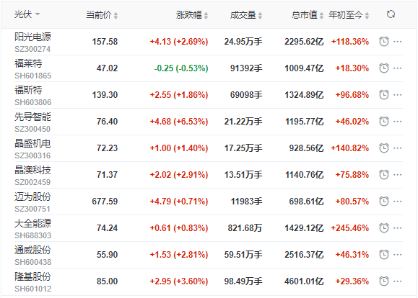Expand the 光伏 sector dropdown
Screen dimensions: 418x298
pos(27,14)
